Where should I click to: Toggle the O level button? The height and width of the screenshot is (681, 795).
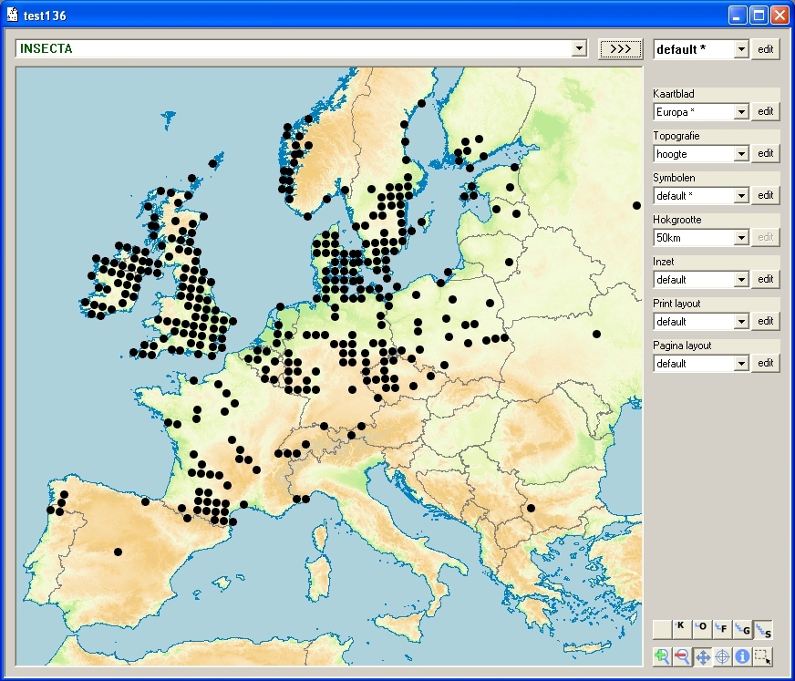[x=702, y=629]
